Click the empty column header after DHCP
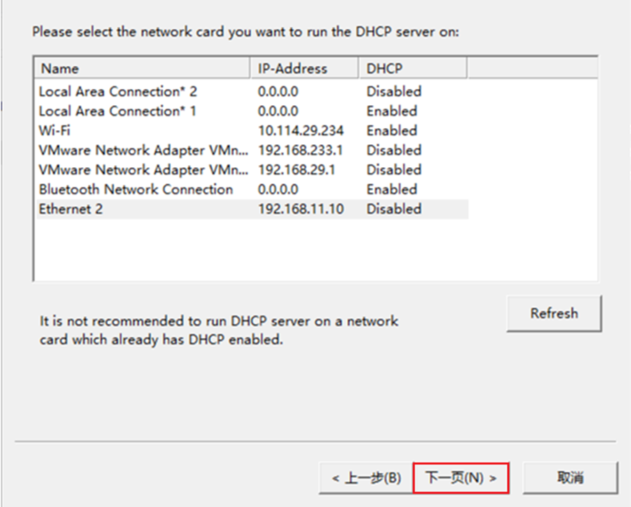The image size is (631, 507). [532, 68]
